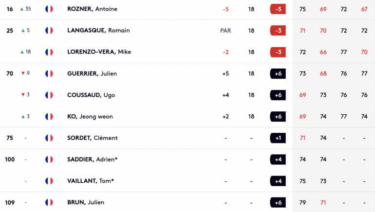Click Rozner's final round score 67
The width and height of the screenshot is (375, 212).
364,9
